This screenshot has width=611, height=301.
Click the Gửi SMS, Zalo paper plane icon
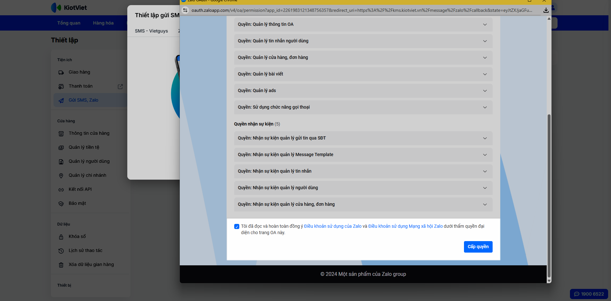click(61, 101)
